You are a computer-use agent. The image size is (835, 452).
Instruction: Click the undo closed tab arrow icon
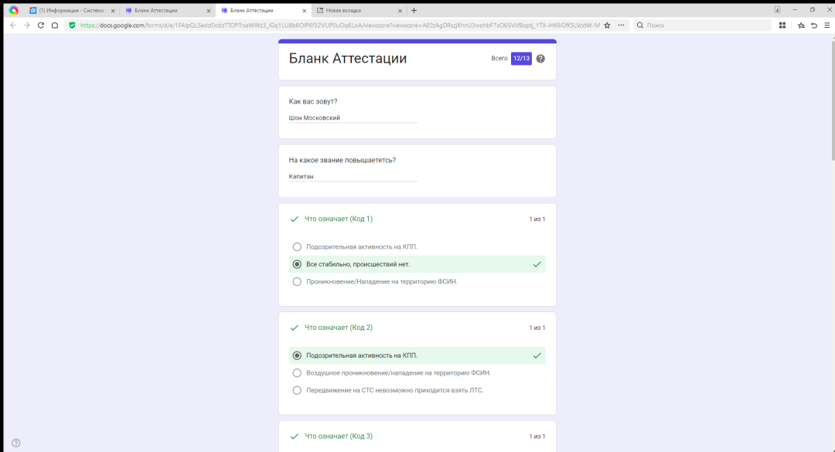pos(814,25)
